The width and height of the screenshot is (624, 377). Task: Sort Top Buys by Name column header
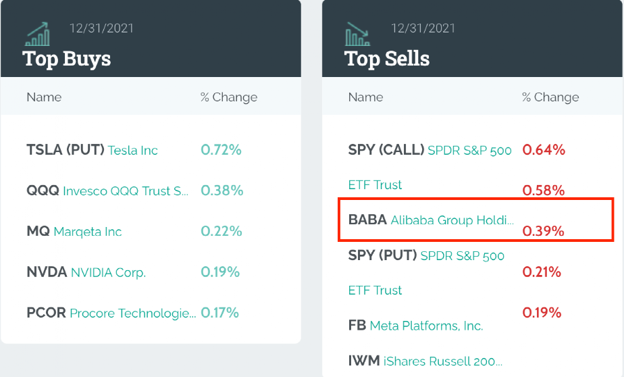click(44, 97)
